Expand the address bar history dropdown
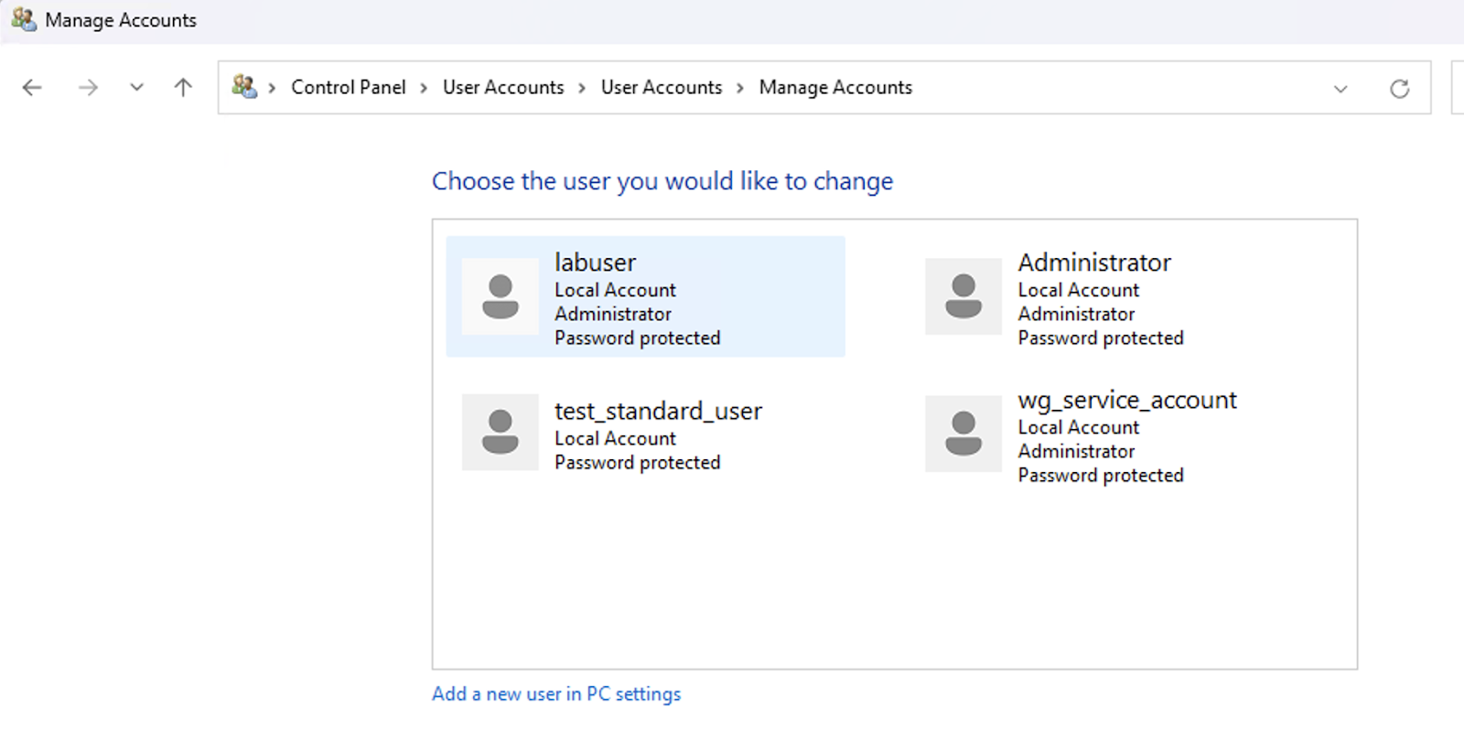 (1340, 89)
